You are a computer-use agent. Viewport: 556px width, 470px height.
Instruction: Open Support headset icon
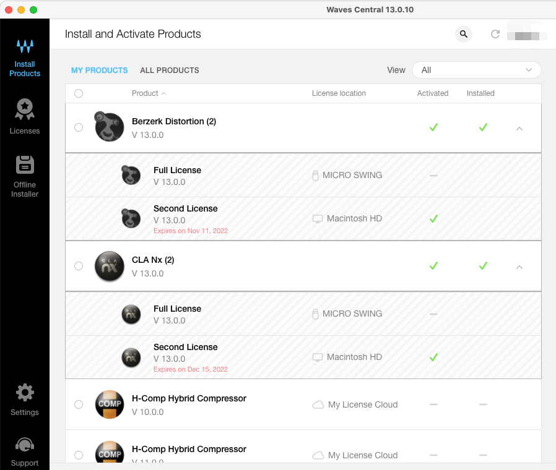coord(25,445)
